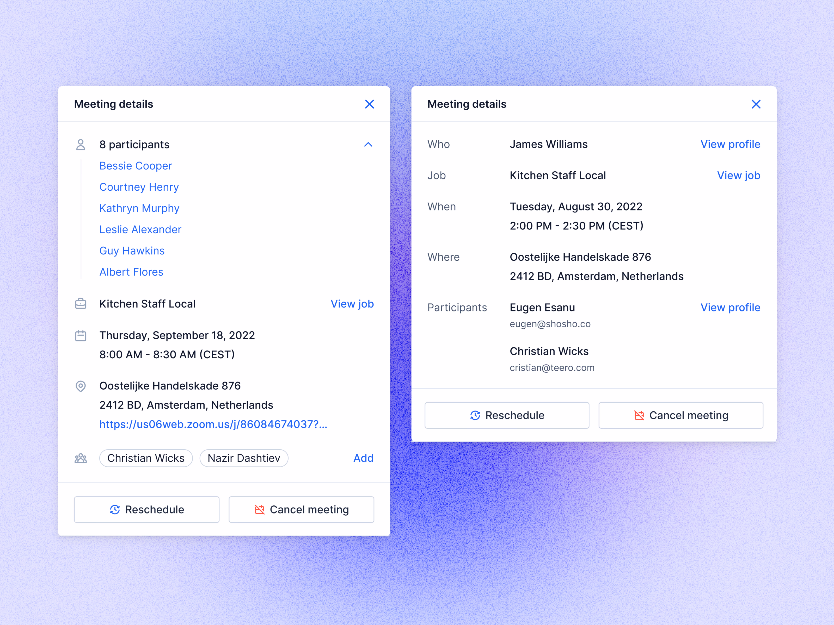Click Tuesday, August 30, 2022 date text
Screen dimensions: 834x625
tap(576, 207)
